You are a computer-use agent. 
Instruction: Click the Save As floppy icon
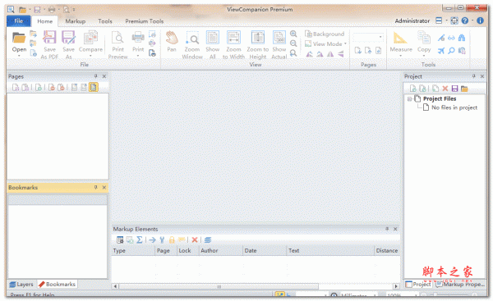click(68, 38)
